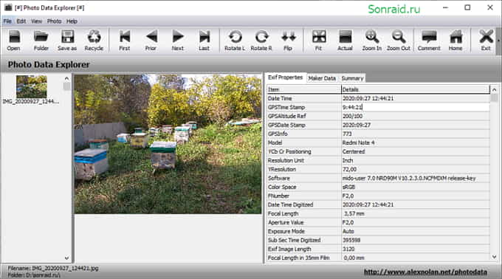Select the Date Time Digitized row
The image size is (502, 279).
378,204
